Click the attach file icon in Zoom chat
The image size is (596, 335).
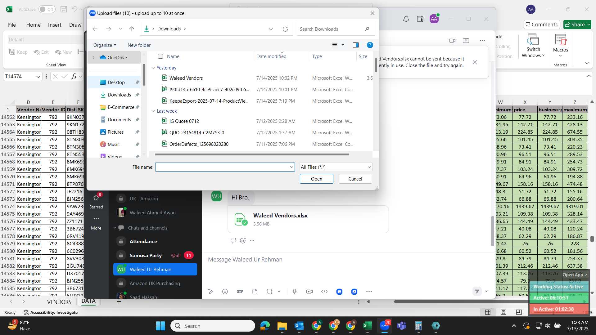[x=255, y=292]
